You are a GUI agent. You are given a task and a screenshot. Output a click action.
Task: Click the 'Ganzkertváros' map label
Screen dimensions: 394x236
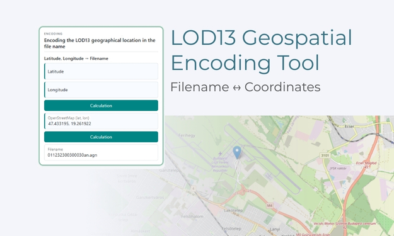click(150, 198)
